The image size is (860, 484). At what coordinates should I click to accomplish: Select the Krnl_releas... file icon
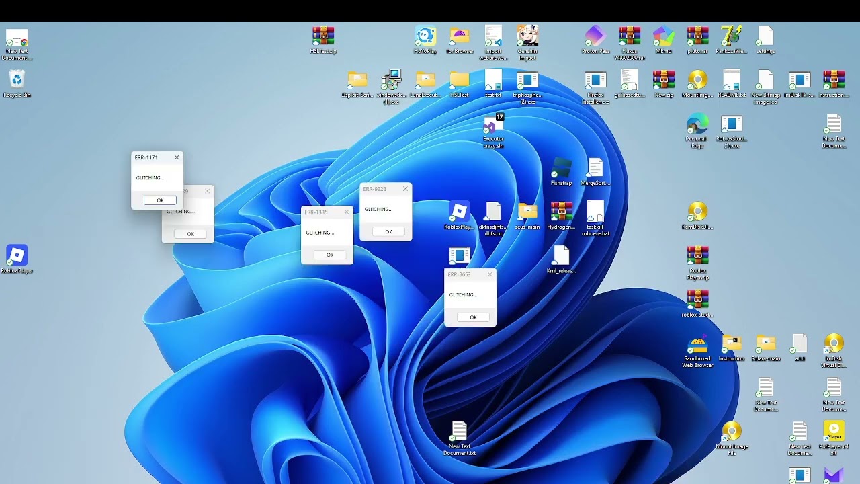pyautogui.click(x=561, y=259)
